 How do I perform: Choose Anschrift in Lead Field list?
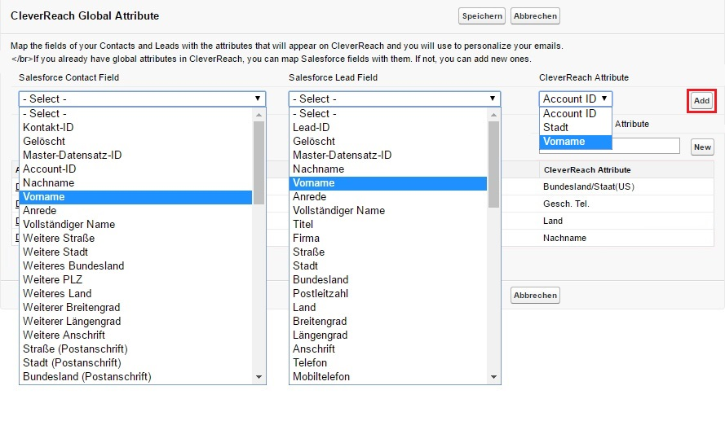(x=388, y=349)
